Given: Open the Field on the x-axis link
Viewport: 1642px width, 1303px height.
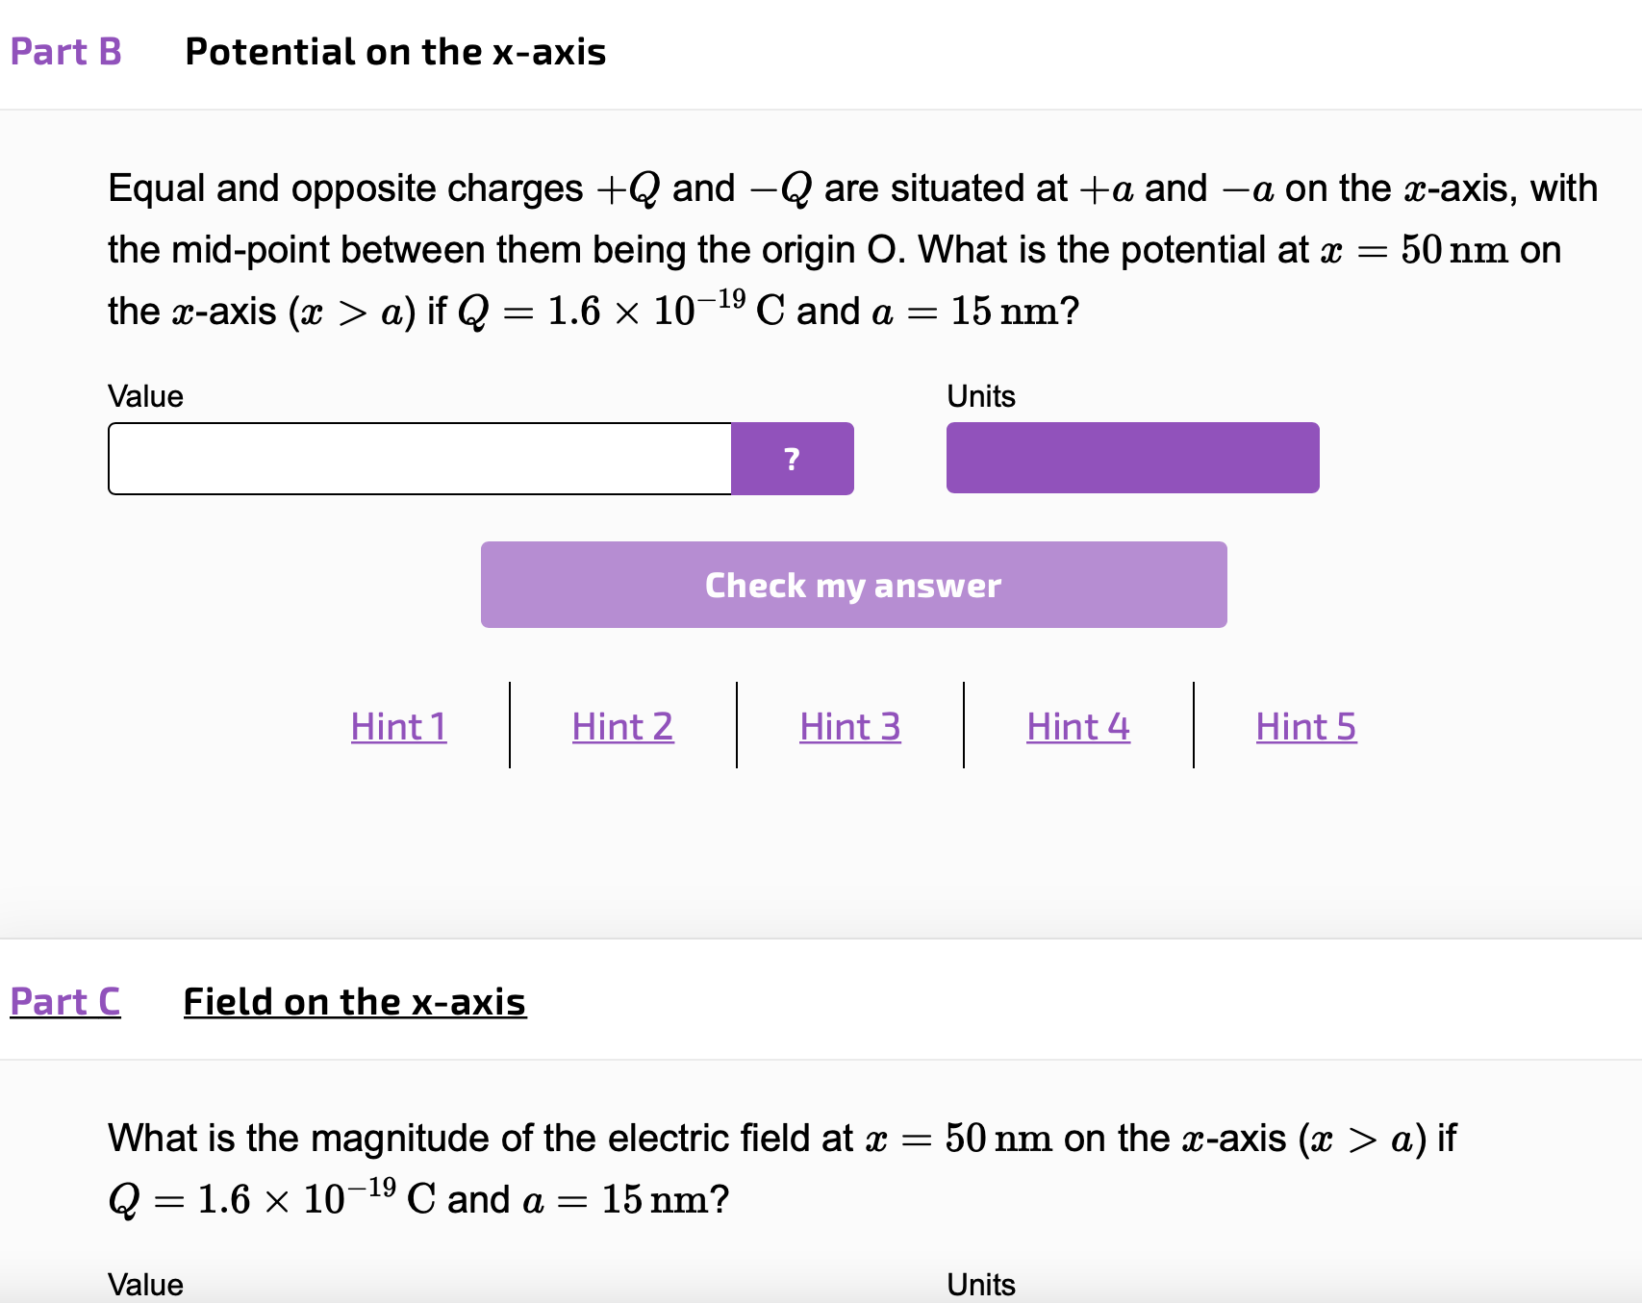Looking at the screenshot, I should click(x=352, y=1001).
